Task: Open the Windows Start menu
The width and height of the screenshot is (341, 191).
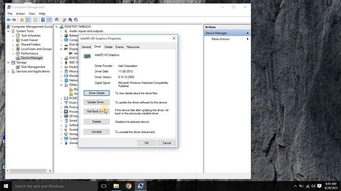Action: 6,186
